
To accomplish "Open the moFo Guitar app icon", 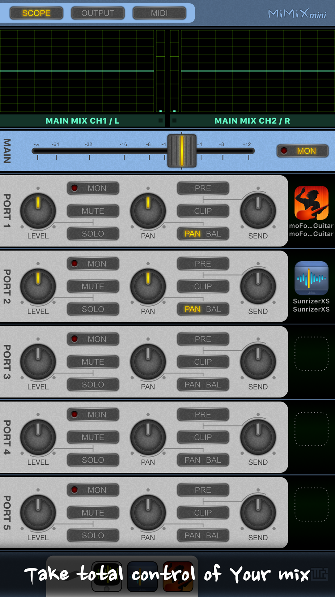I will [311, 203].
